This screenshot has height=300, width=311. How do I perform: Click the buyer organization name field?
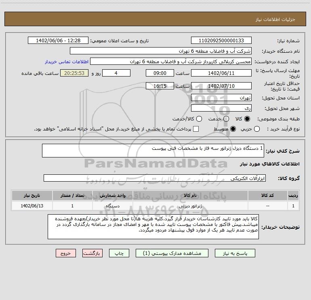point(161,51)
